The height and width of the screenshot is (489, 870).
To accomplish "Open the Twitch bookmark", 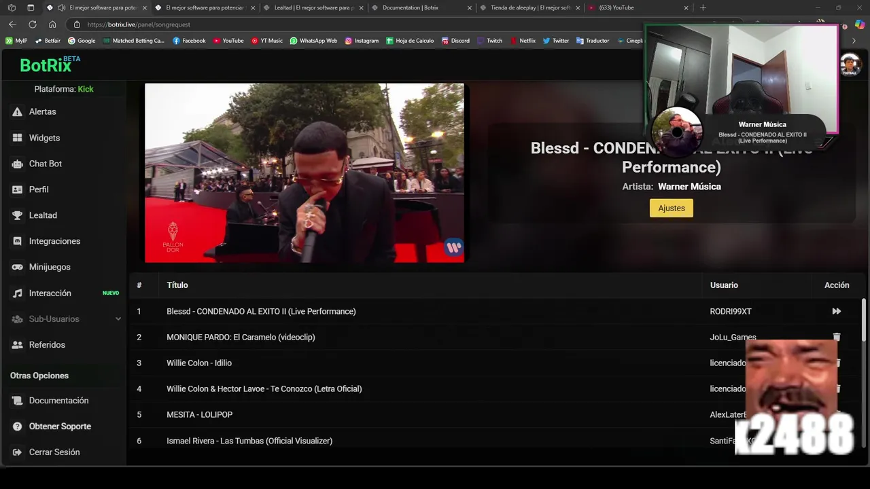I will pyautogui.click(x=489, y=41).
